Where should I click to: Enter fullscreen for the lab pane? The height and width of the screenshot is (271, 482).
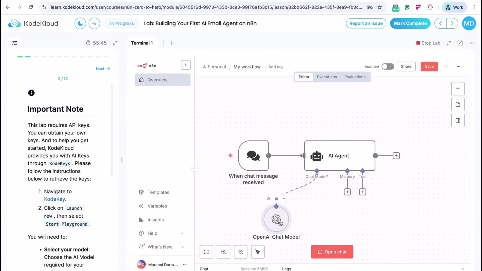point(449,43)
